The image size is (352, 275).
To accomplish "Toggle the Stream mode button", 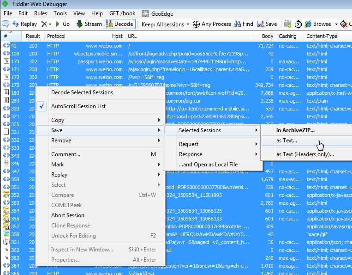I will point(89,24).
